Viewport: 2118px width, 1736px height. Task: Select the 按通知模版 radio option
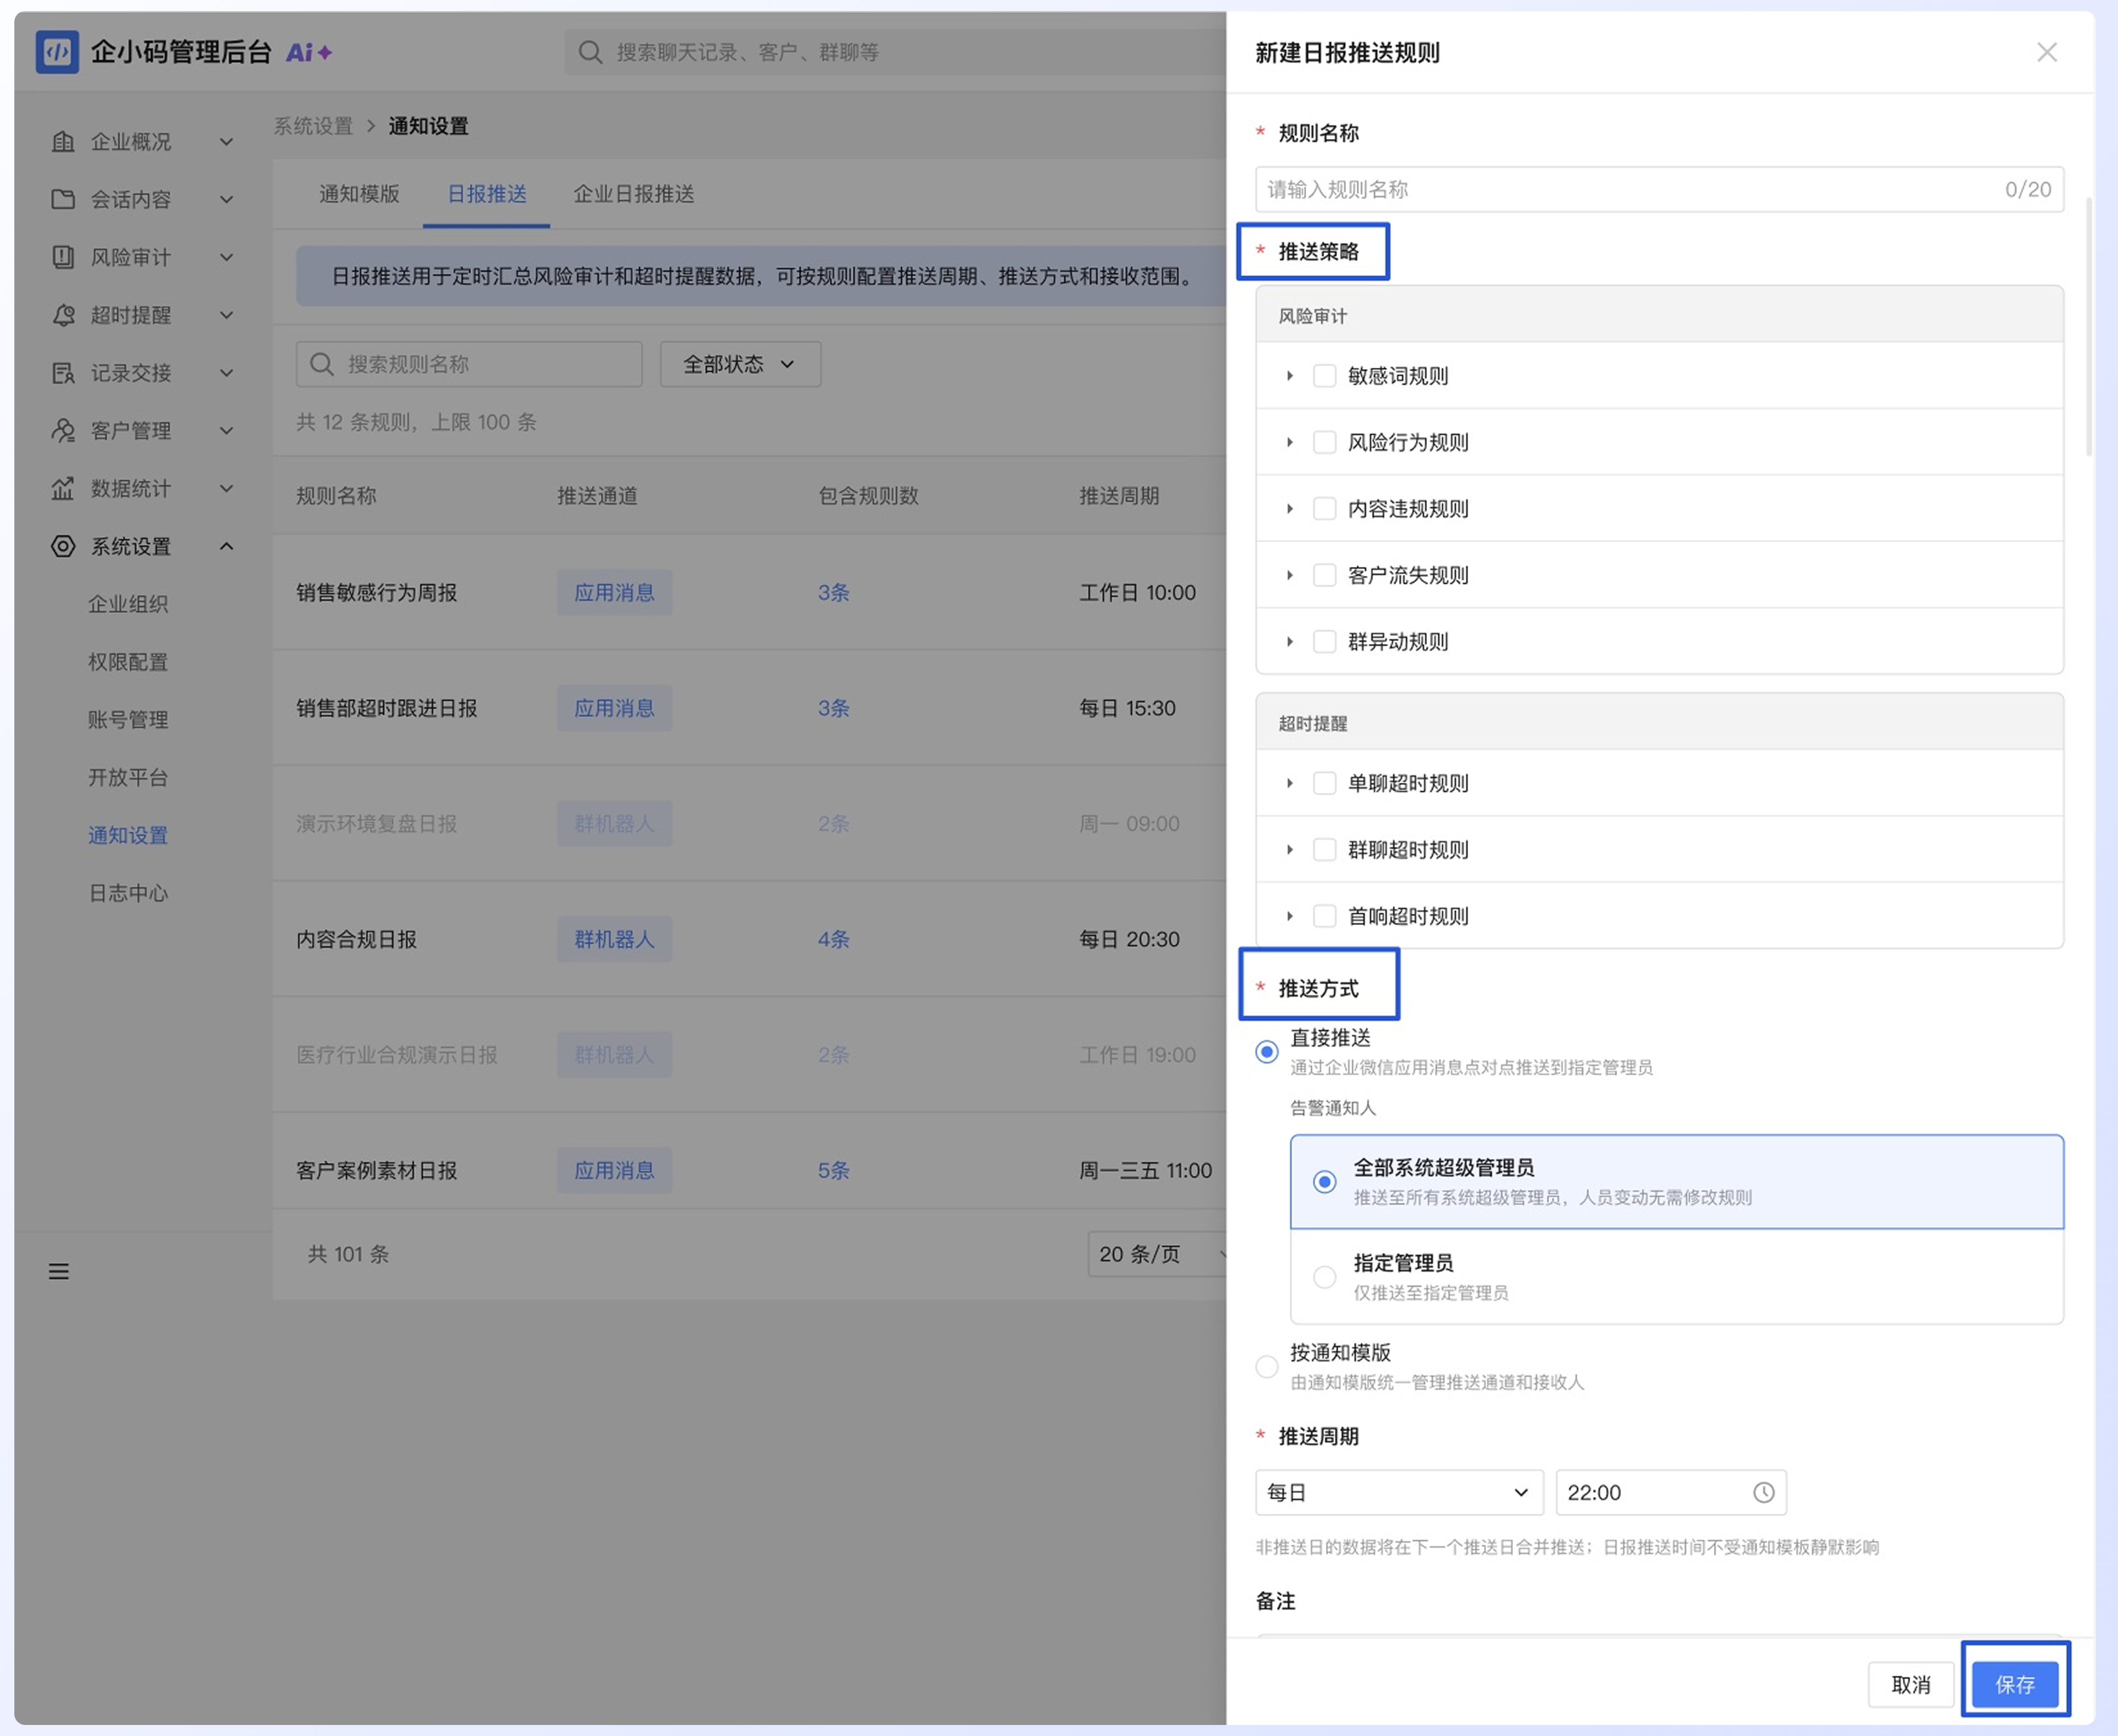pos(1266,1366)
